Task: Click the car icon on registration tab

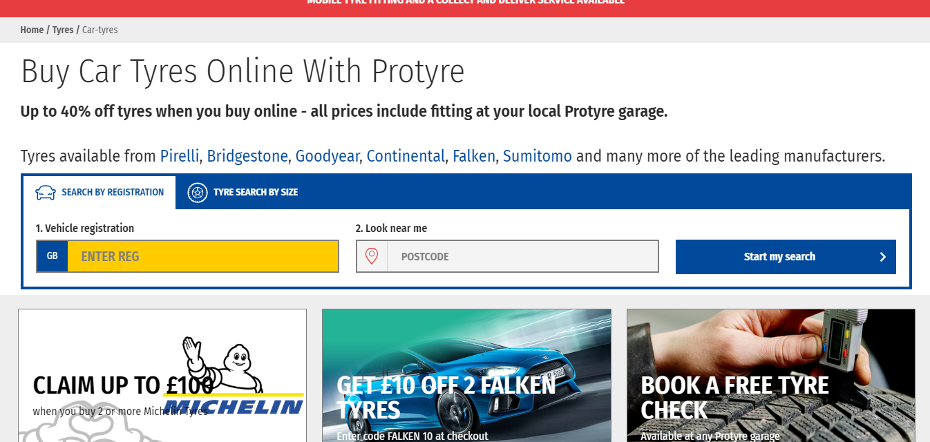Action: click(46, 193)
